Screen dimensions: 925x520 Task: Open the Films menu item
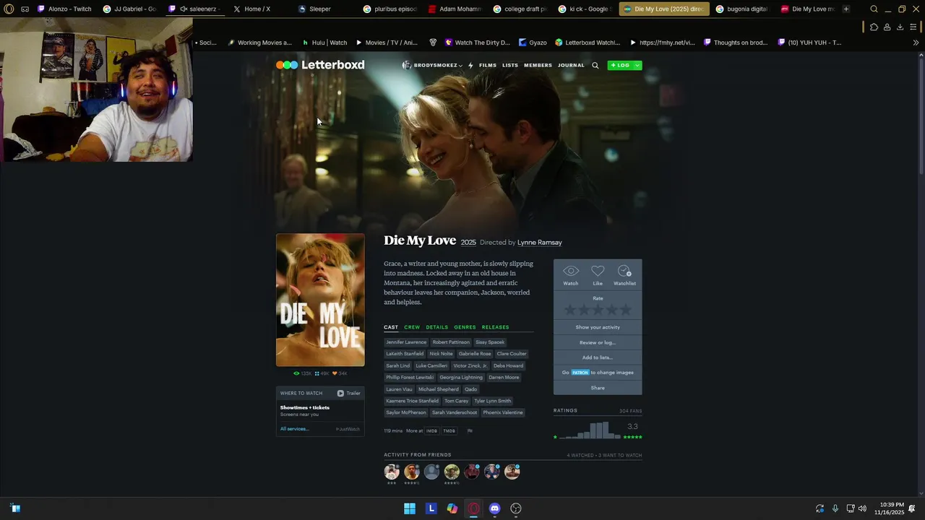(x=488, y=65)
